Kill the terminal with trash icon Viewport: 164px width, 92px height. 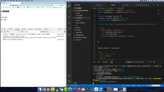pyautogui.click(x=154, y=62)
